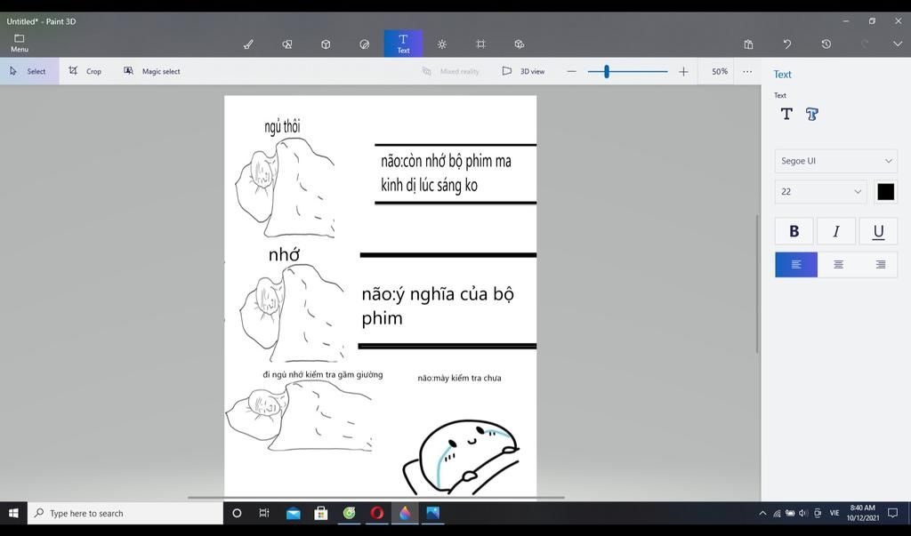Click the "nhớ" text on canvas

tap(284, 254)
